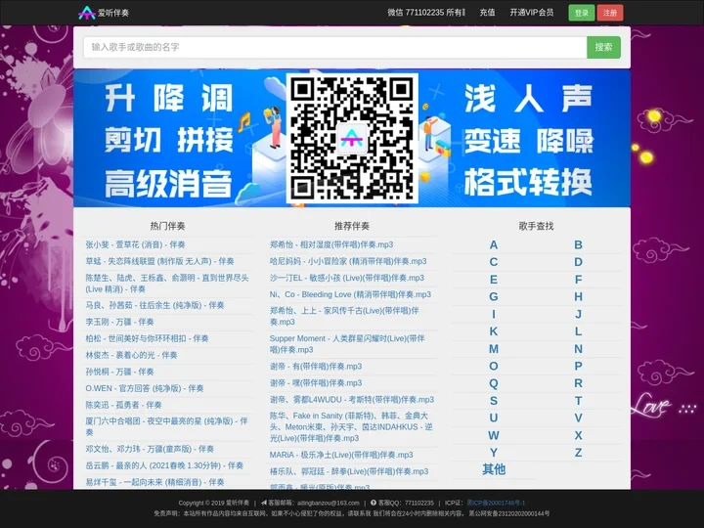The width and height of the screenshot is (704, 528).
Task: Click the 微信 771102235 header item
Action: (x=426, y=13)
